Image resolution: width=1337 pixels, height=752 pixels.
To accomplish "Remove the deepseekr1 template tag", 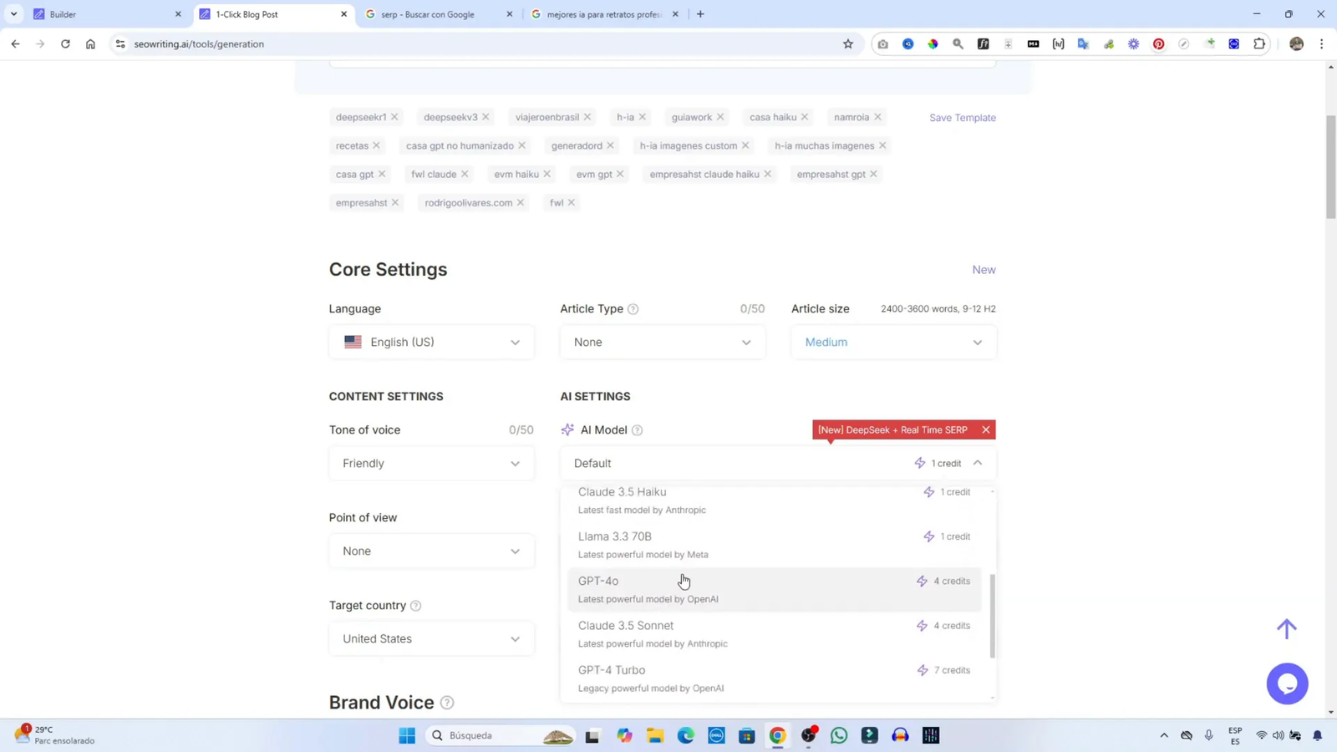I will point(394,117).
